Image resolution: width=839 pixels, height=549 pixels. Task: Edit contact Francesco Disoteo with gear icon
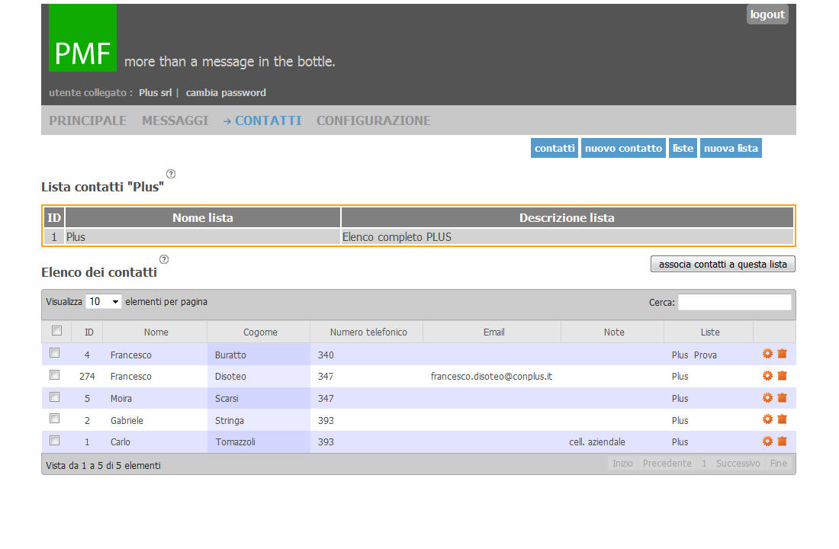point(767,376)
